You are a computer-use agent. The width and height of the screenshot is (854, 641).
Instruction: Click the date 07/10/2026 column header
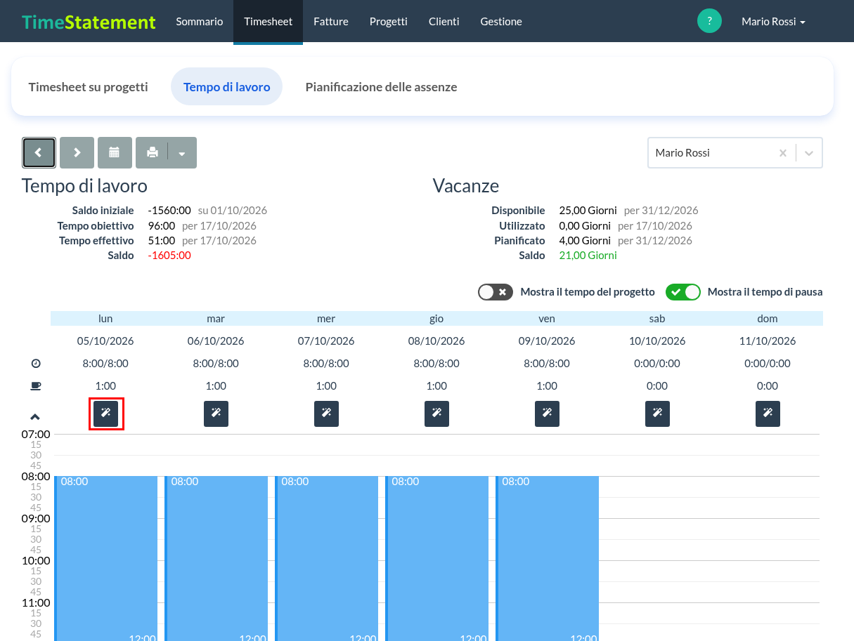326,341
